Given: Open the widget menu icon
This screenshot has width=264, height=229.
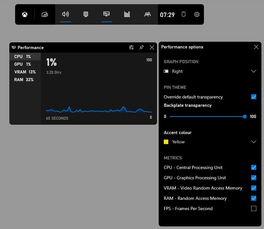Looking at the screenshot, I should [x=45, y=15].
